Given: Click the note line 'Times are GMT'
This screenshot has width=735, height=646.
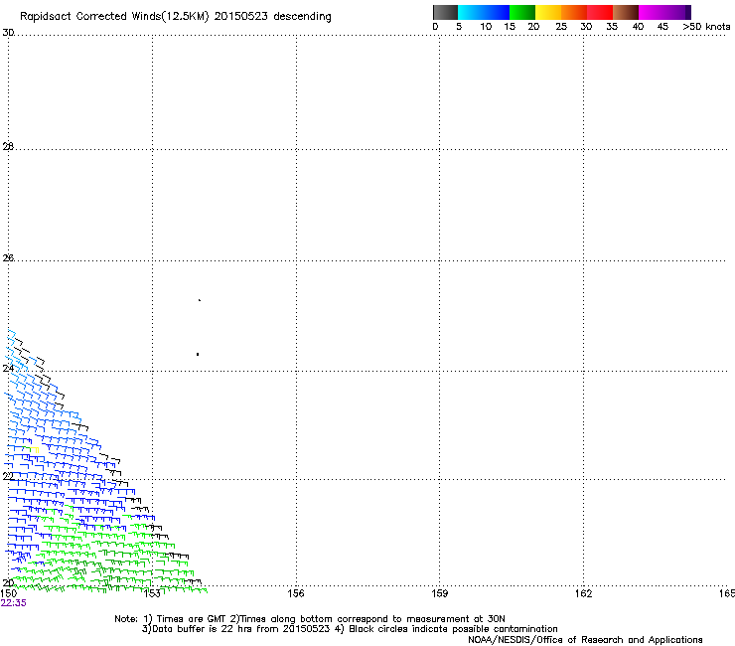Looking at the screenshot, I should 192,619.
